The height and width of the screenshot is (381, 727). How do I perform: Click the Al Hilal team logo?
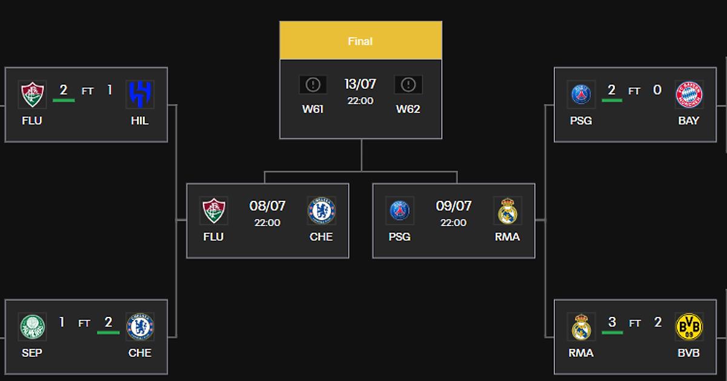(139, 94)
